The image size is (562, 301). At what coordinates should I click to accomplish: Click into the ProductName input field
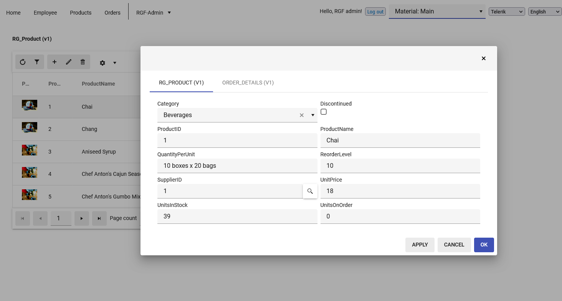(x=400, y=141)
